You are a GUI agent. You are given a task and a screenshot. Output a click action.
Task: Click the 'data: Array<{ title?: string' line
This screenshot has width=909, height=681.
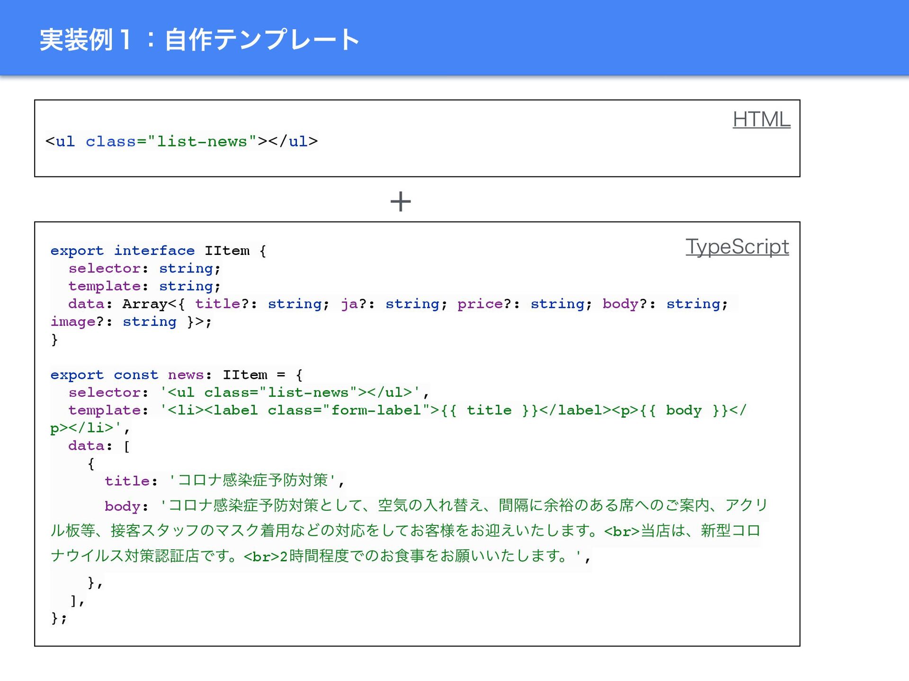(398, 304)
